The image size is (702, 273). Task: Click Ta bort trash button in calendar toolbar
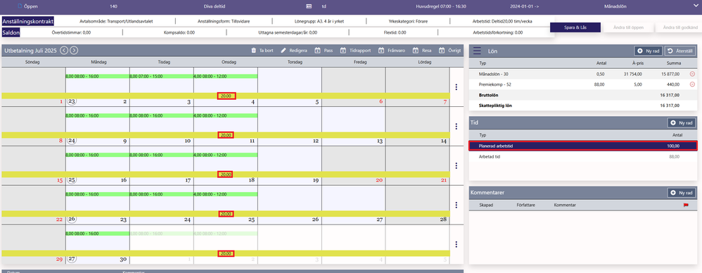coord(262,51)
